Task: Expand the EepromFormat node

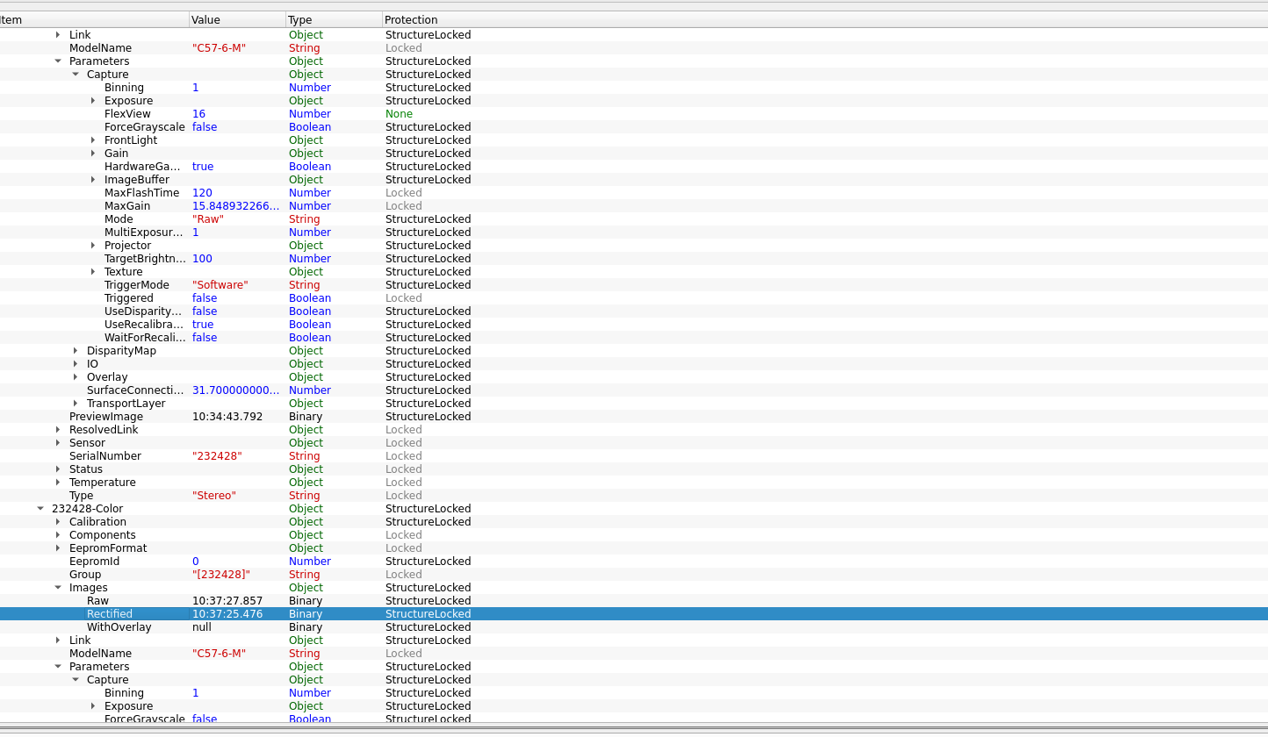Action: 58,548
